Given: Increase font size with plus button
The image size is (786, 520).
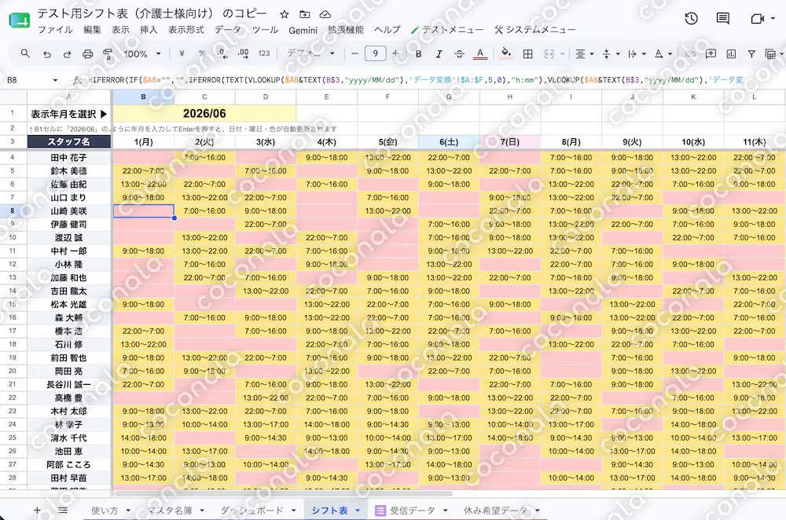Looking at the screenshot, I should [395, 53].
